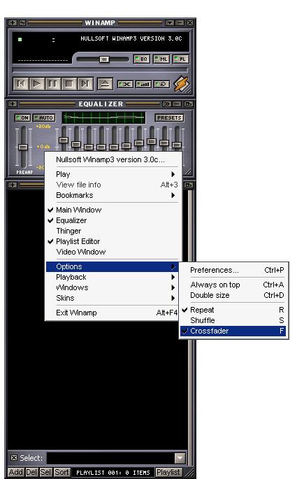Toggle the EQ window button
Screen dimensions: 304x479
point(142,59)
